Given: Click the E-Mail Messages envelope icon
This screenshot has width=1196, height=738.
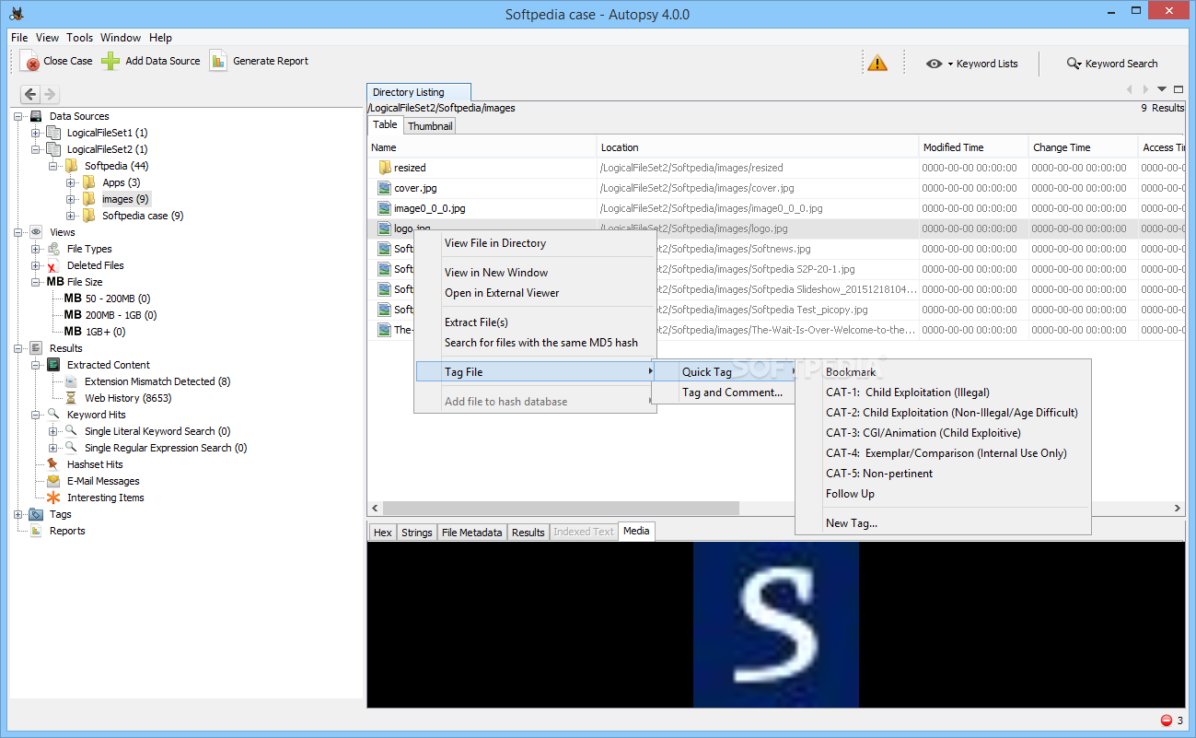Looking at the screenshot, I should [x=54, y=481].
